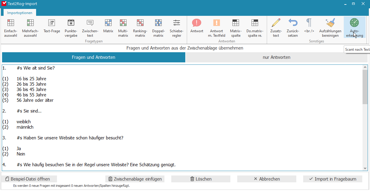Select the Doppelmatrix question type
Image resolution: width=370 pixels, height=191 pixels.
(158, 27)
